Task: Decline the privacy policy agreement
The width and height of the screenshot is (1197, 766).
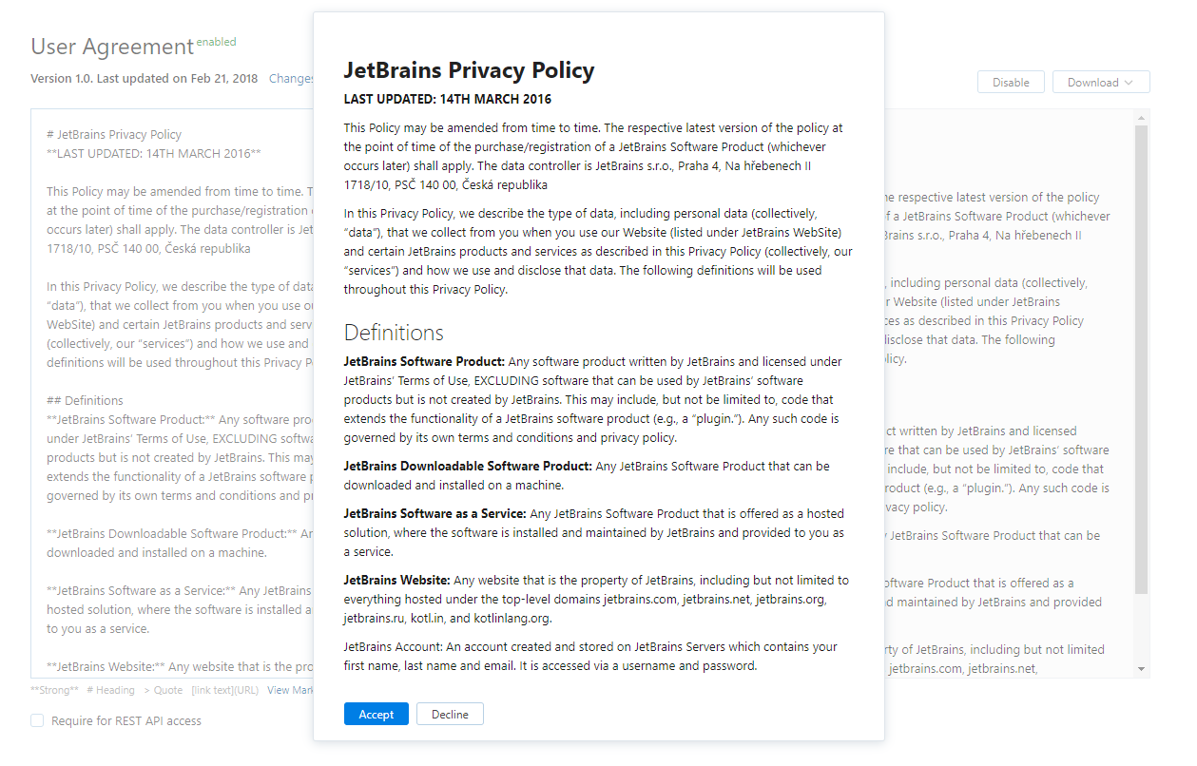Action: 449,713
